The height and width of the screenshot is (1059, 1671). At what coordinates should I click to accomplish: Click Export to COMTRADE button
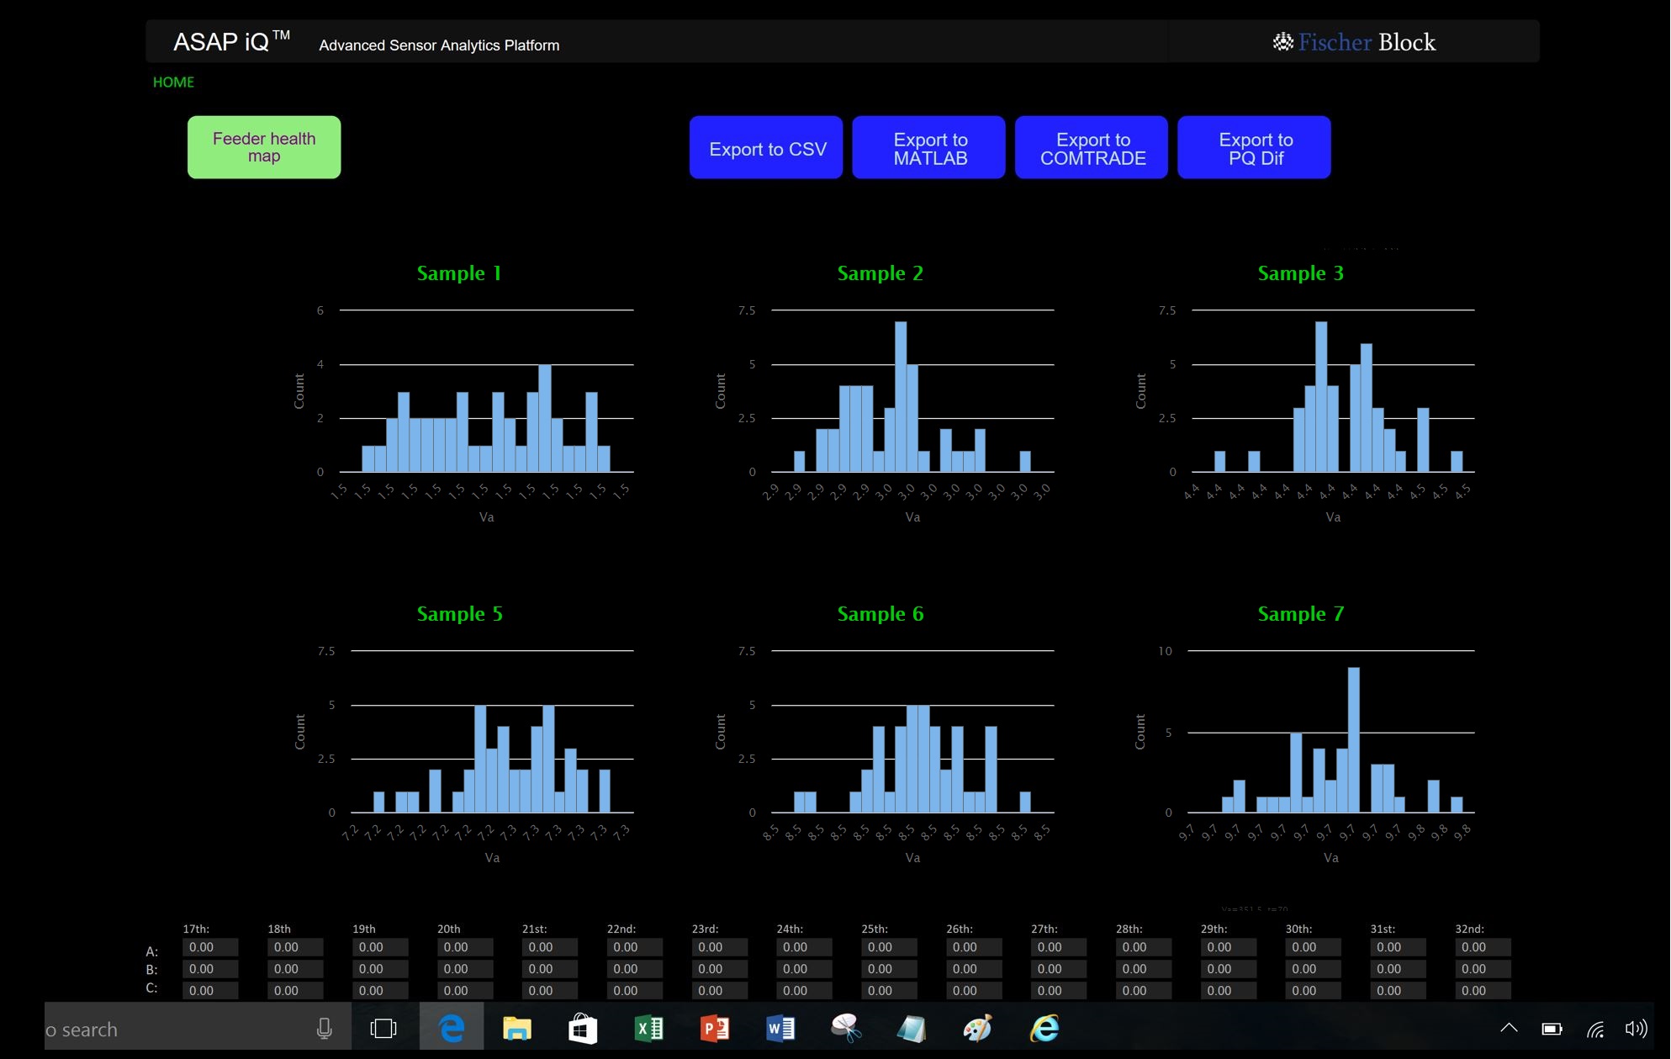point(1091,148)
